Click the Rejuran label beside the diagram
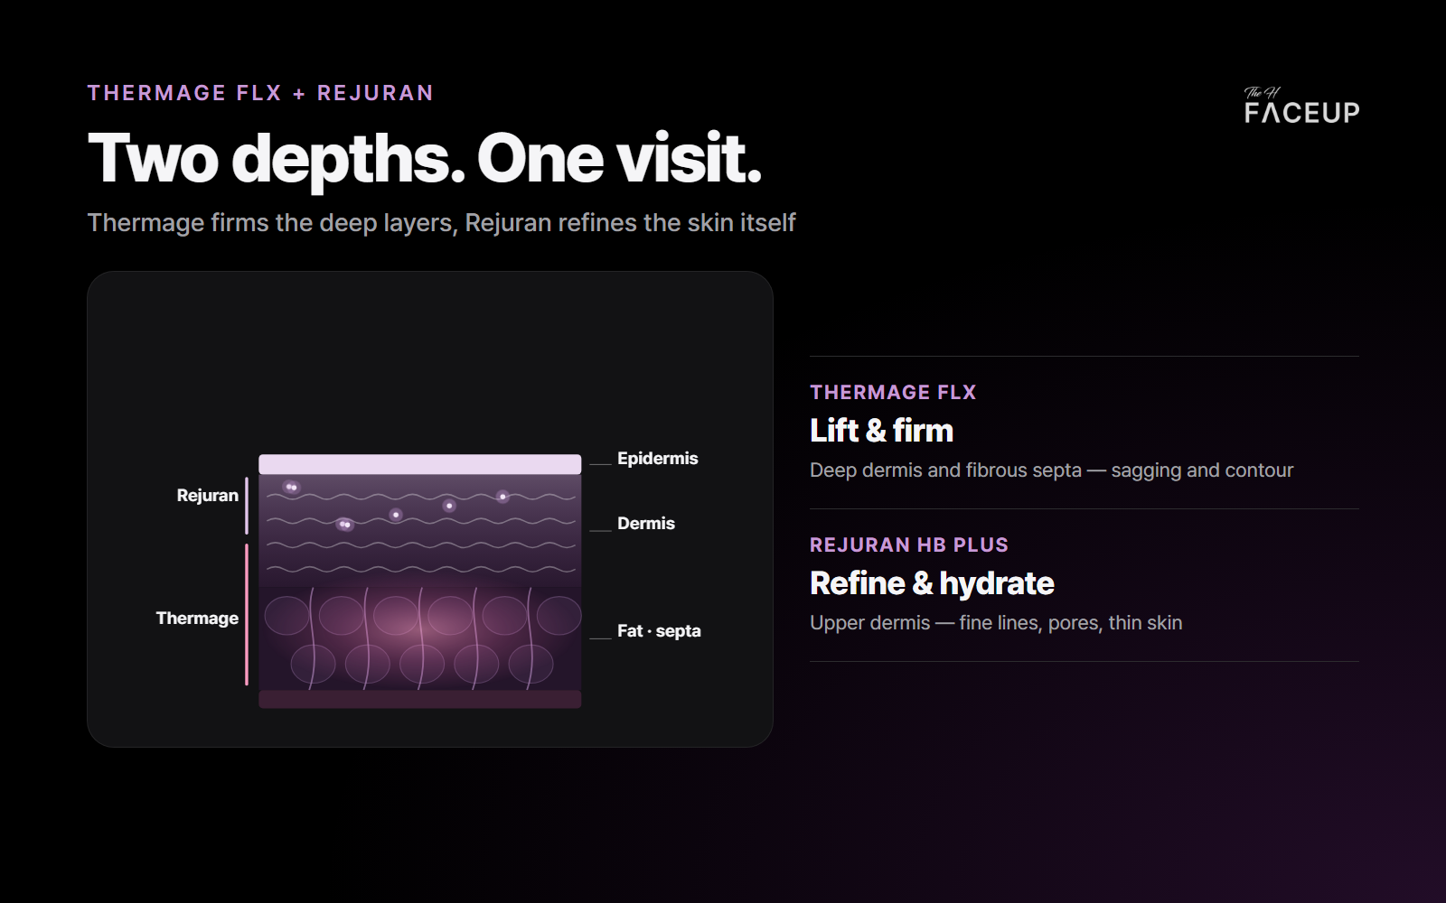 click(208, 496)
